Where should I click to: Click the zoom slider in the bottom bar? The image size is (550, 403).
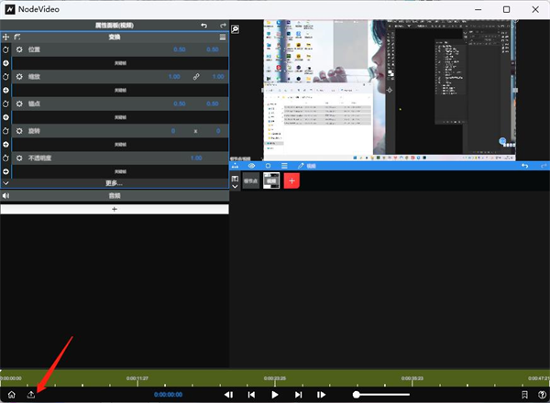(x=381, y=394)
